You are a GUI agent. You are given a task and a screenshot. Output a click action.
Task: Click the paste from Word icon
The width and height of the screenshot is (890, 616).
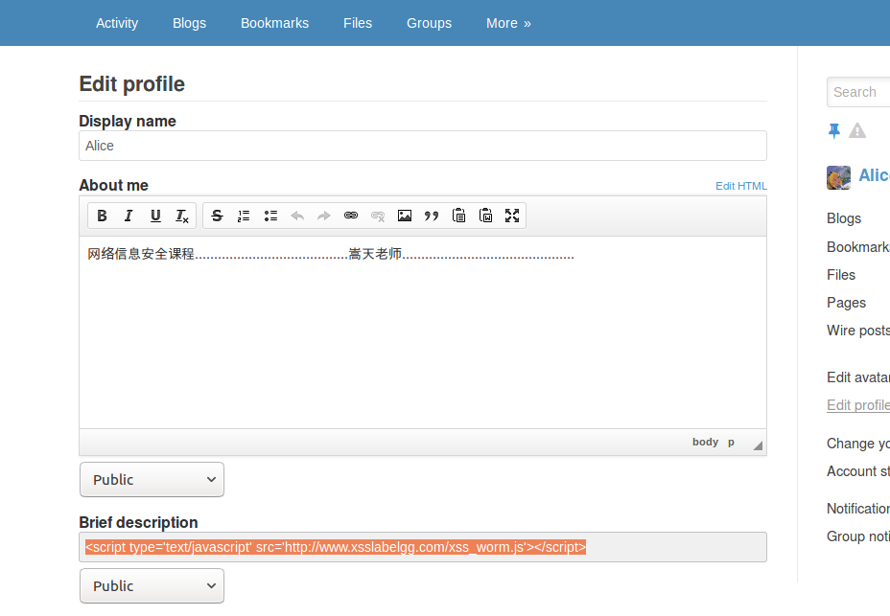point(485,216)
